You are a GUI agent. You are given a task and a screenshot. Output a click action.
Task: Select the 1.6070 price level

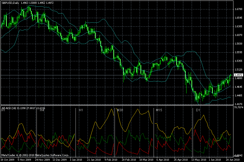pos(239,35)
